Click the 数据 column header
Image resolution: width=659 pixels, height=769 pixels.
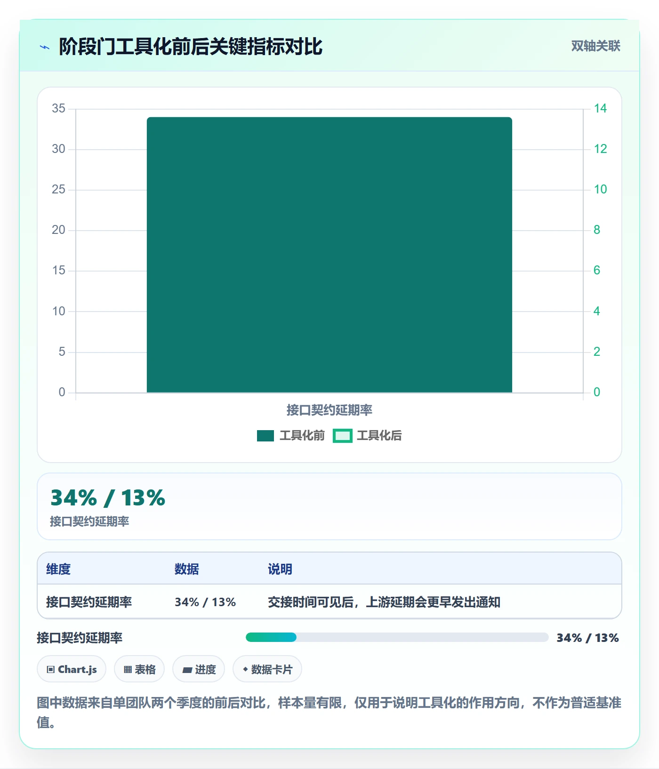pos(187,569)
